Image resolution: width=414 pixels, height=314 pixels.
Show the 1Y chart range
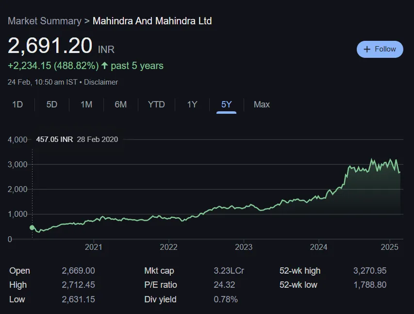click(192, 105)
